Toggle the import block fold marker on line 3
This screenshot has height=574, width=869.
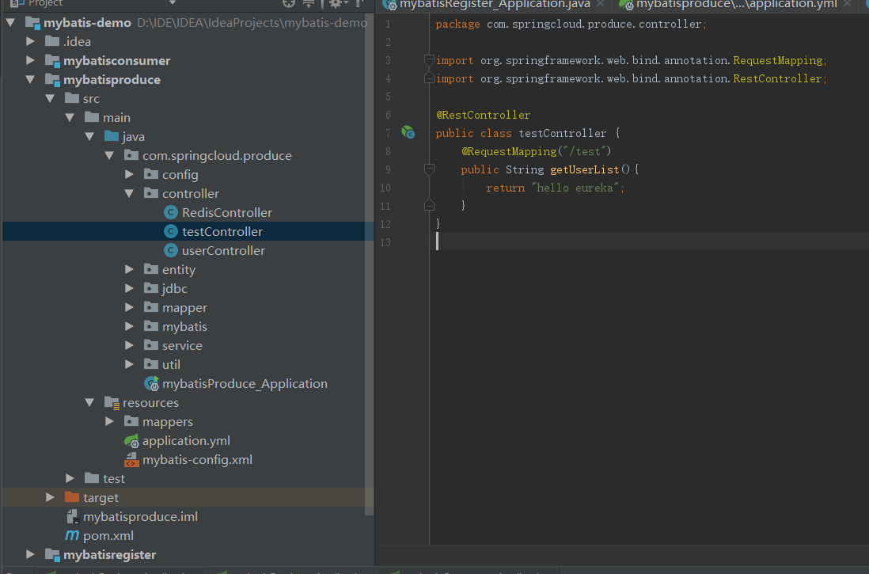pos(429,59)
